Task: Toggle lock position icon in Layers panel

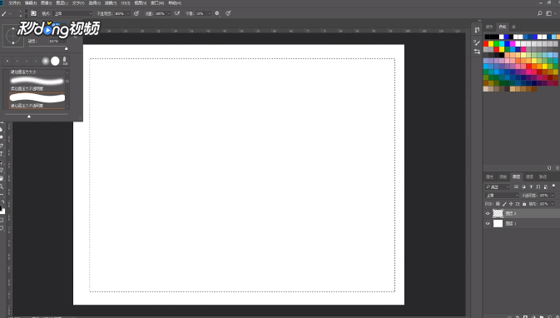Action: point(511,204)
